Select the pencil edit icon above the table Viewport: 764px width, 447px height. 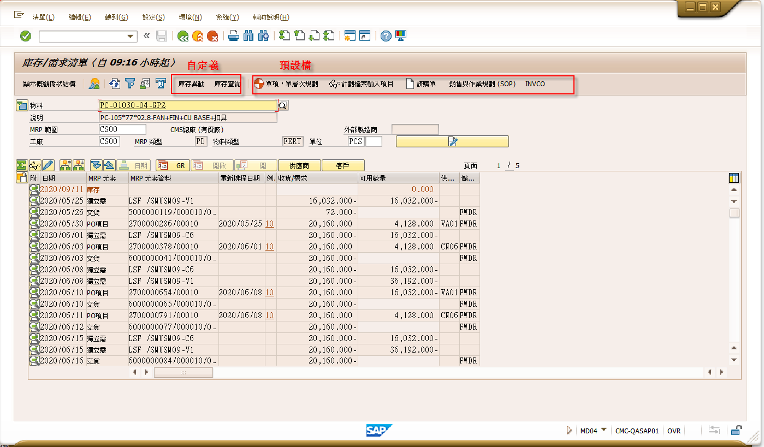[49, 165]
